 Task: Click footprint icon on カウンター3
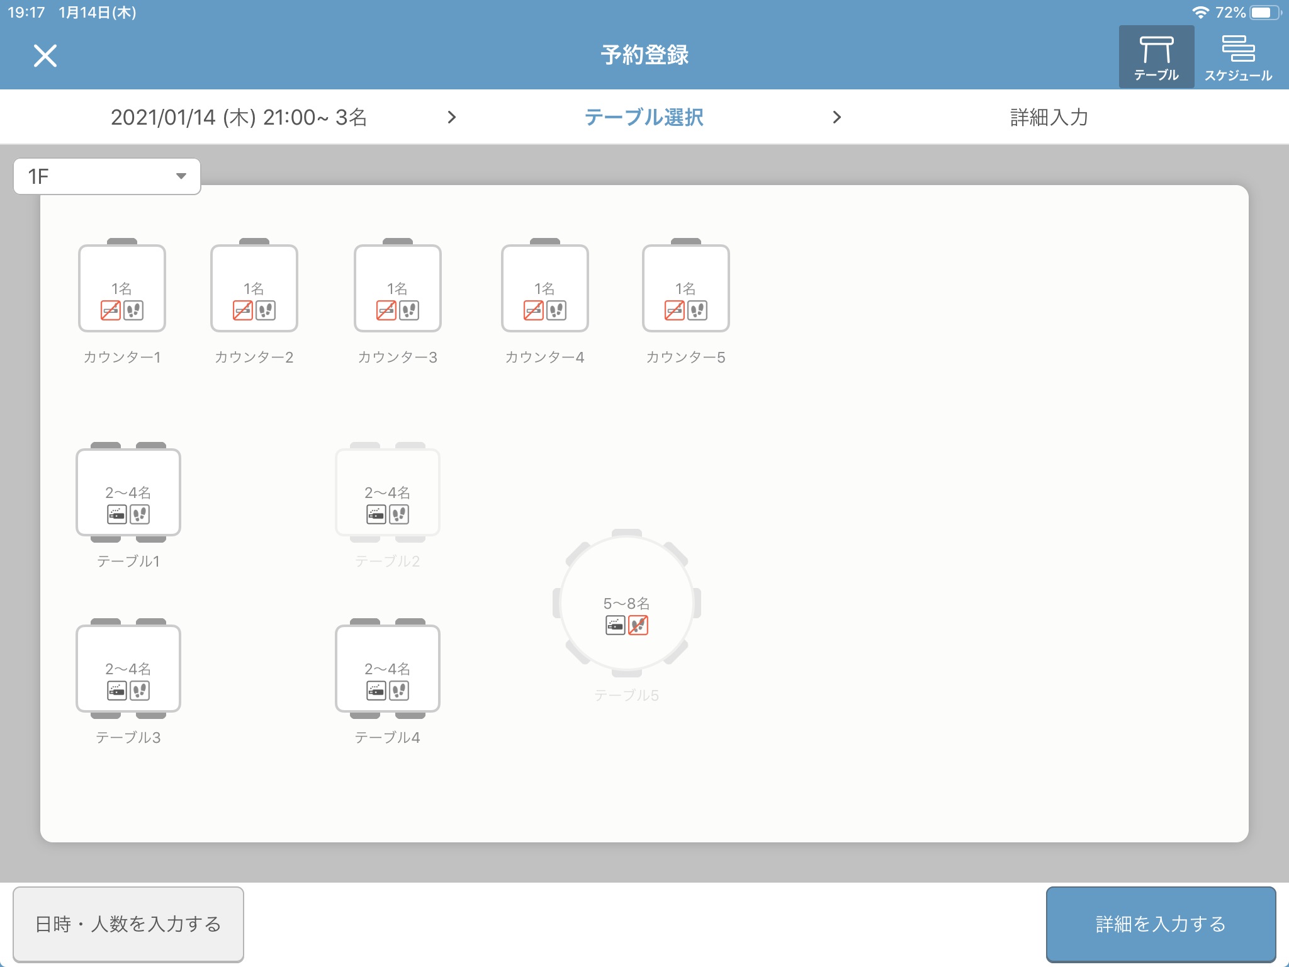[x=409, y=310]
